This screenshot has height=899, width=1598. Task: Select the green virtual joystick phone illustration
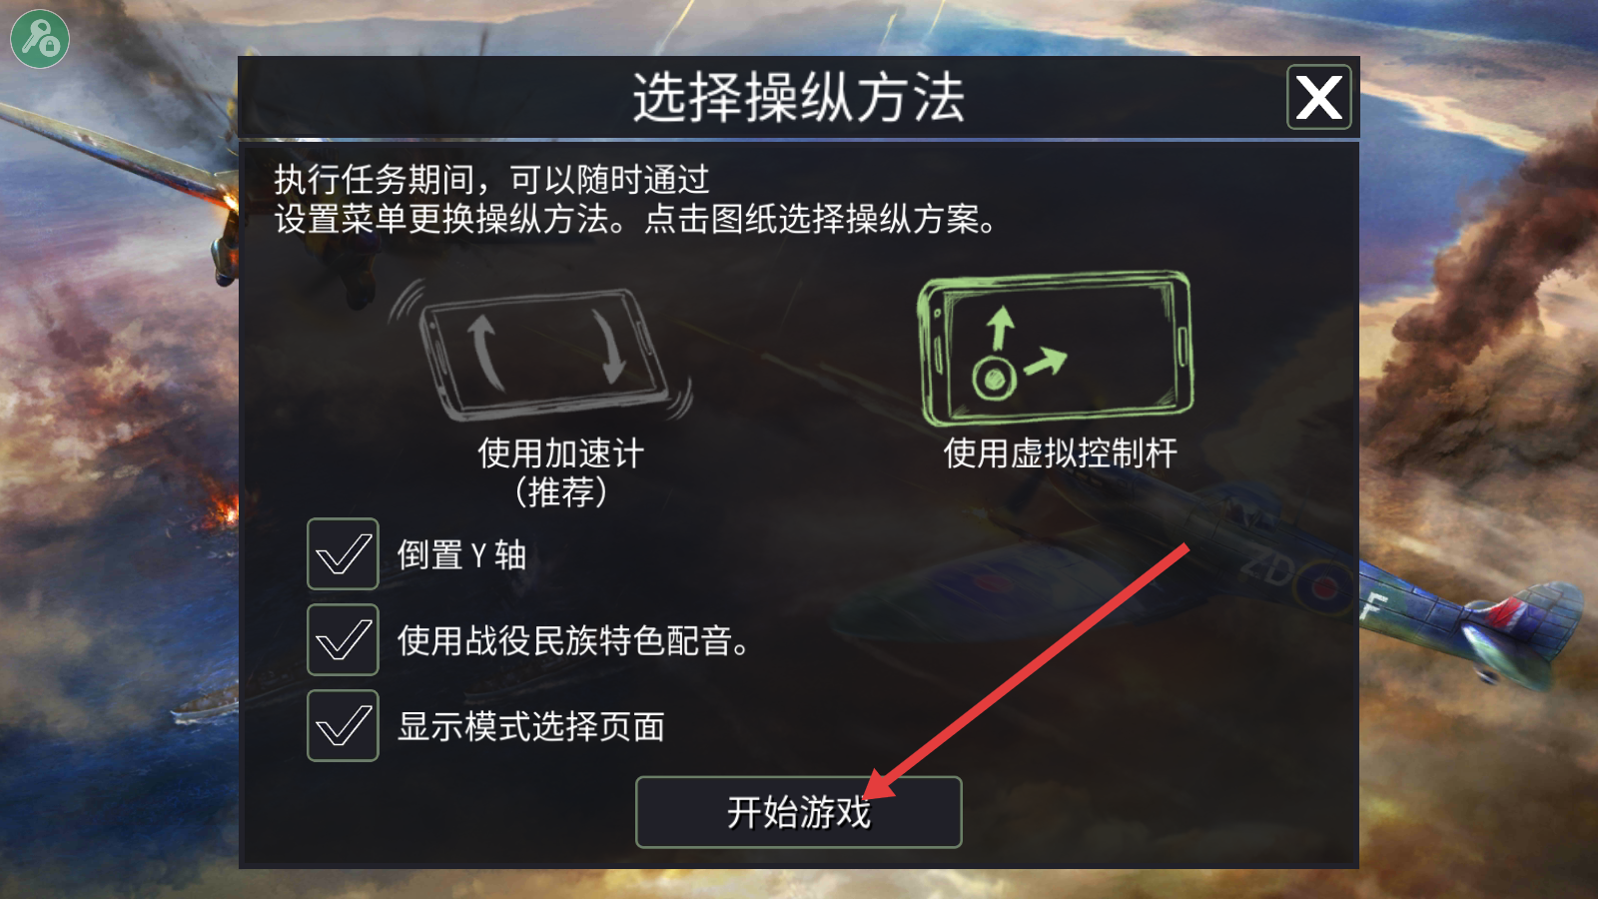(x=1055, y=349)
